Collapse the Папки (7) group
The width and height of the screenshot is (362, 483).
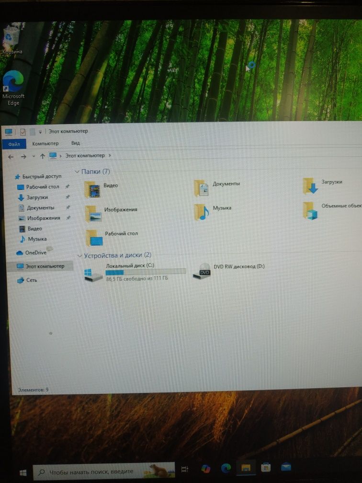coord(77,172)
